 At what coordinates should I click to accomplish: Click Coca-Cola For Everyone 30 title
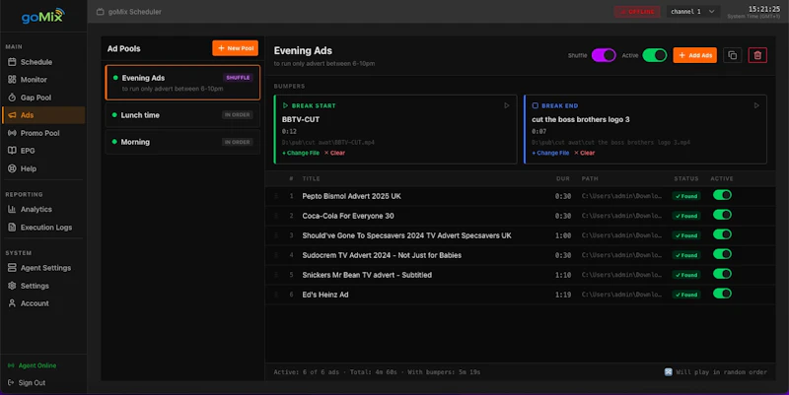(348, 216)
